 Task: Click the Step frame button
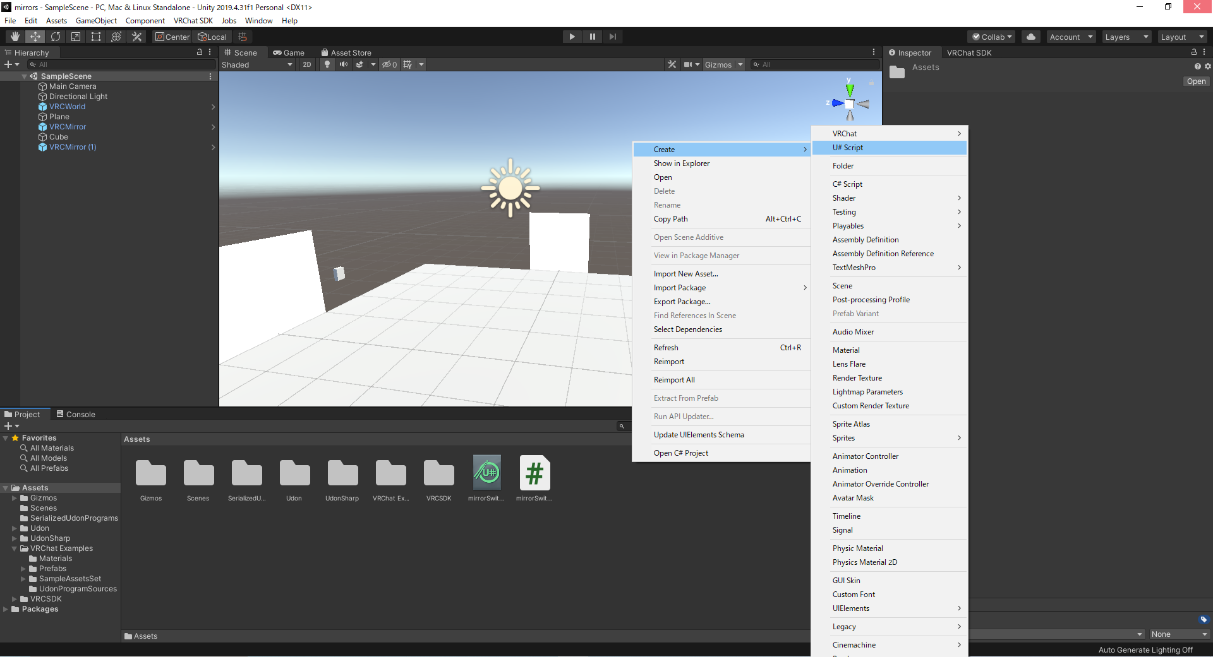(x=612, y=37)
